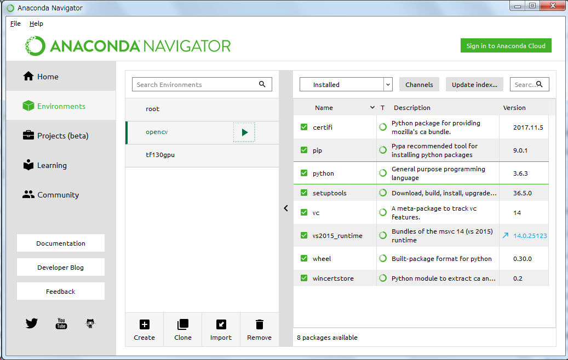Open the Developer Blog button
This screenshot has height=360, width=568.
(x=60, y=268)
